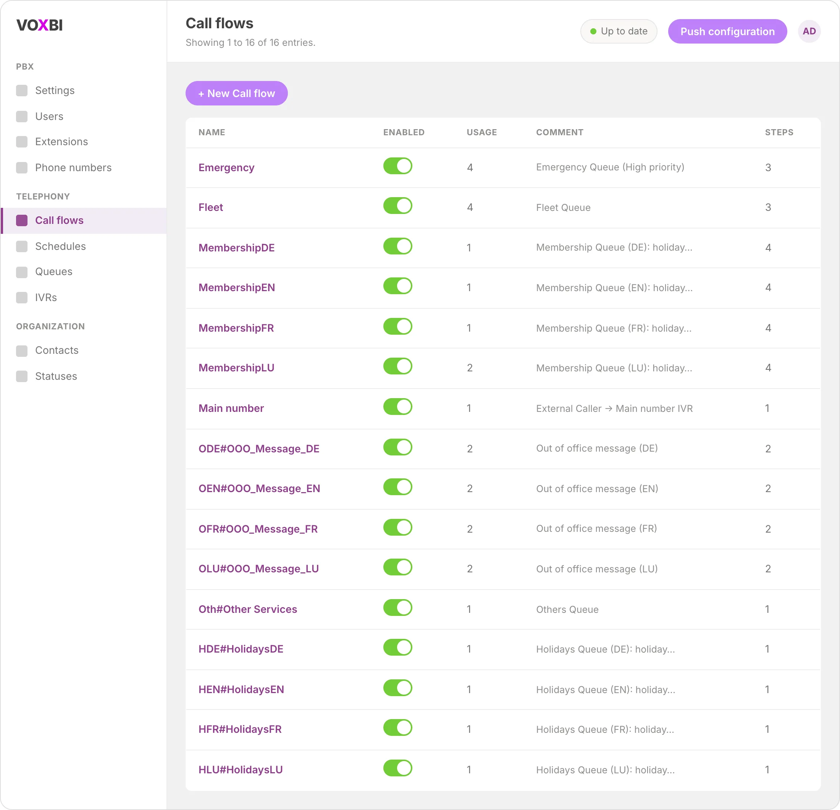Viewport: 840px width, 810px height.
Task: Click the Users sidebar icon
Action: coord(22,116)
